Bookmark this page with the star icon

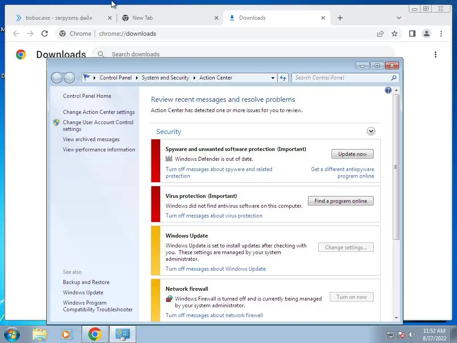point(395,33)
